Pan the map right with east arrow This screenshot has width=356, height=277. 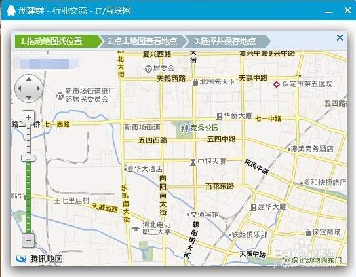pos(38,88)
